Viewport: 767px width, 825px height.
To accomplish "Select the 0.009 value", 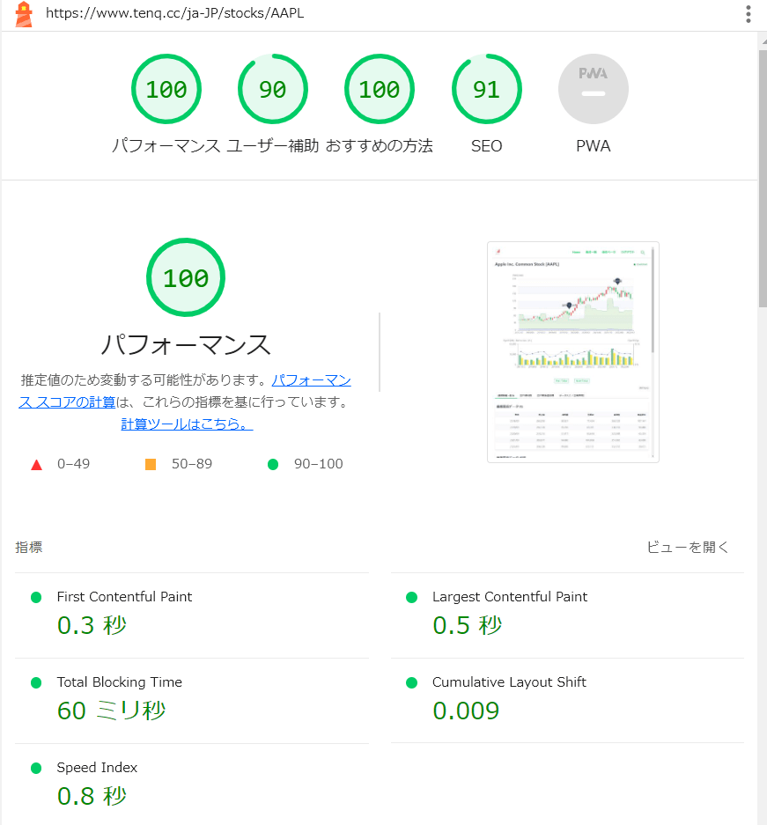I will 466,711.
